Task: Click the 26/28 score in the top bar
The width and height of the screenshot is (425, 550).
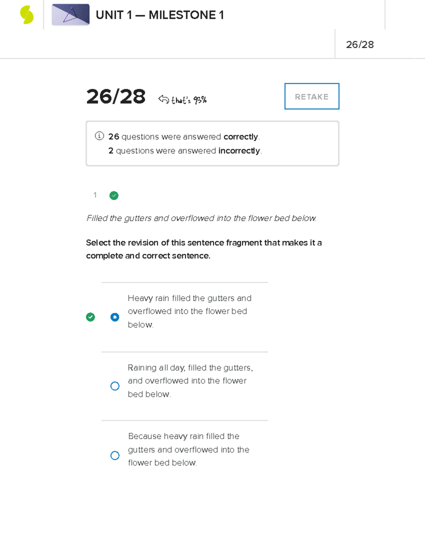Action: coord(359,45)
